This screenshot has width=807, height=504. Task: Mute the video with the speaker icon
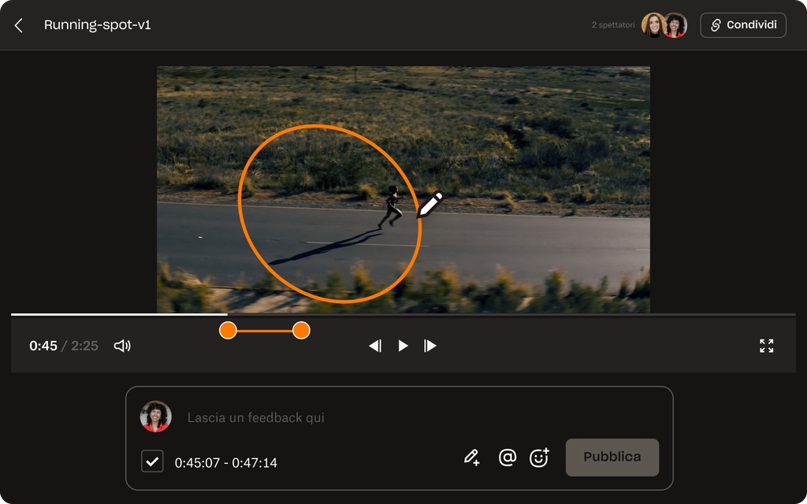pyautogui.click(x=122, y=346)
